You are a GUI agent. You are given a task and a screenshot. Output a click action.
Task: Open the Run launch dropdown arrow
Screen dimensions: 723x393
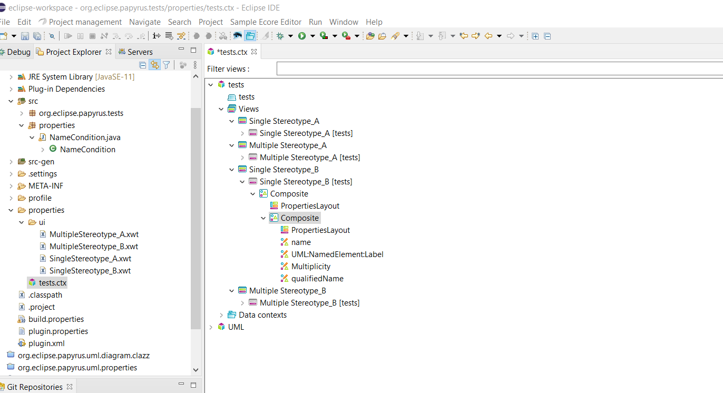[312, 36]
